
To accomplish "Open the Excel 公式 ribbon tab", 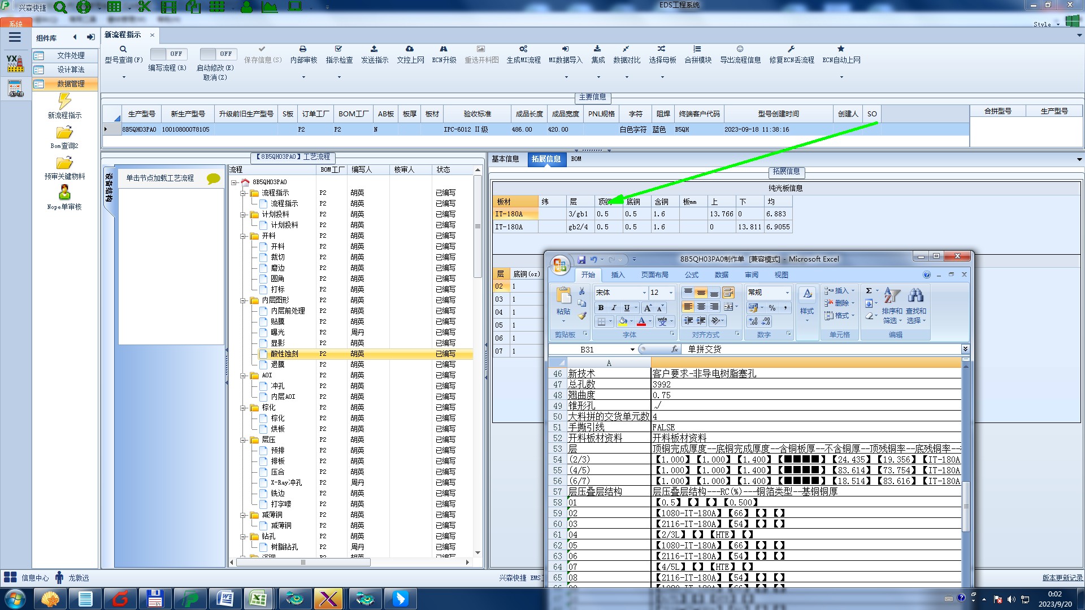I will click(691, 275).
